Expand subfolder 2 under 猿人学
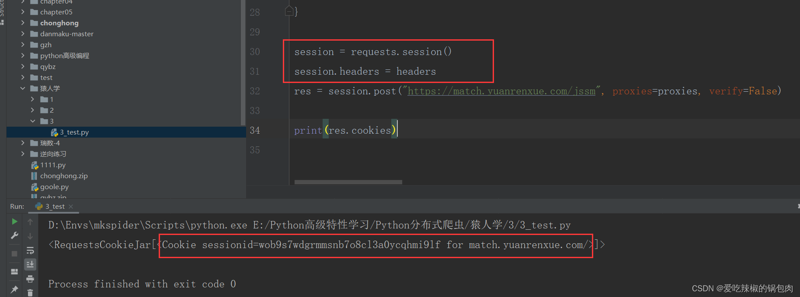The width and height of the screenshot is (800, 297). pyautogui.click(x=33, y=111)
